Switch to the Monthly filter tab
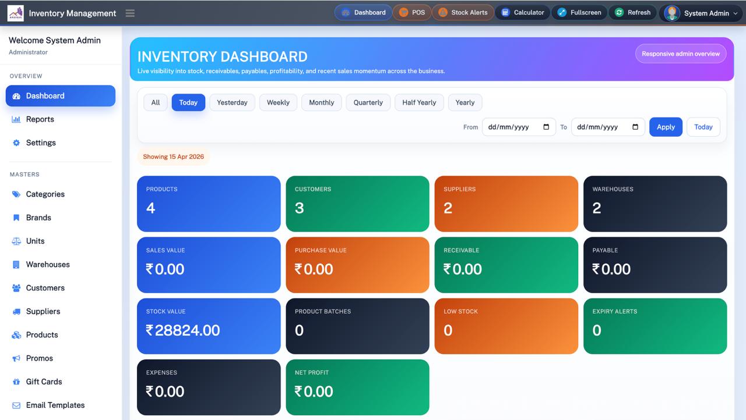This screenshot has width=746, height=420. (x=321, y=102)
